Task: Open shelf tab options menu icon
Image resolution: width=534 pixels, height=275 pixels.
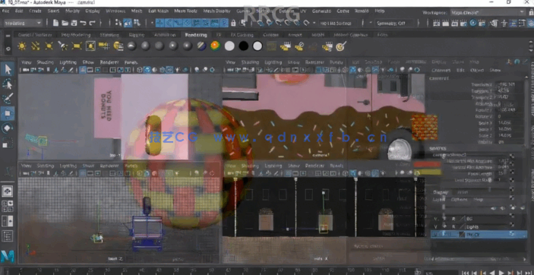Action: (x=8, y=36)
